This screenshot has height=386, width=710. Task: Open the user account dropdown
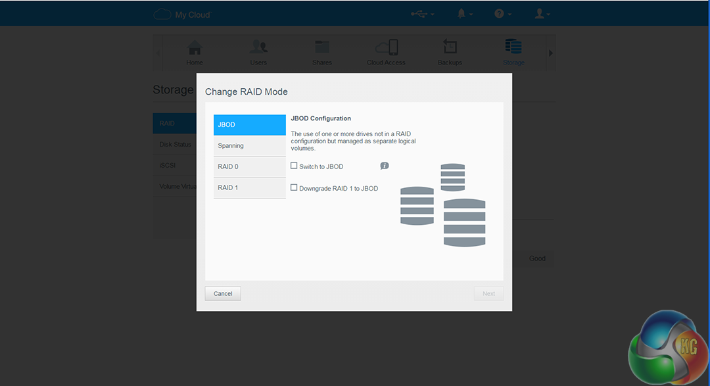click(542, 14)
